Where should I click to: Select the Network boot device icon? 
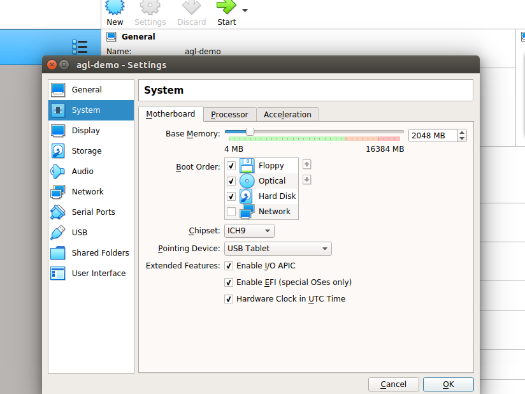point(247,212)
